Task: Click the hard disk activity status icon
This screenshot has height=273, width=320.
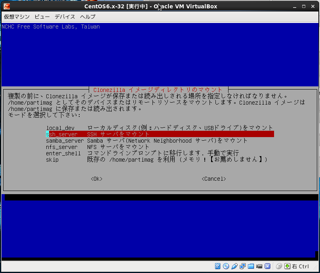Action: (x=218, y=266)
